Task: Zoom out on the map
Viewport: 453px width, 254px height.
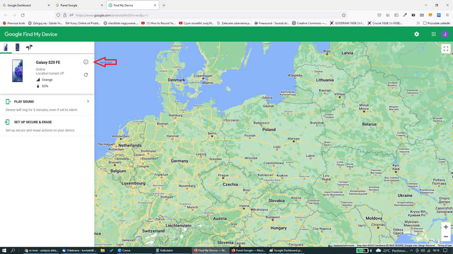Action: point(446,237)
